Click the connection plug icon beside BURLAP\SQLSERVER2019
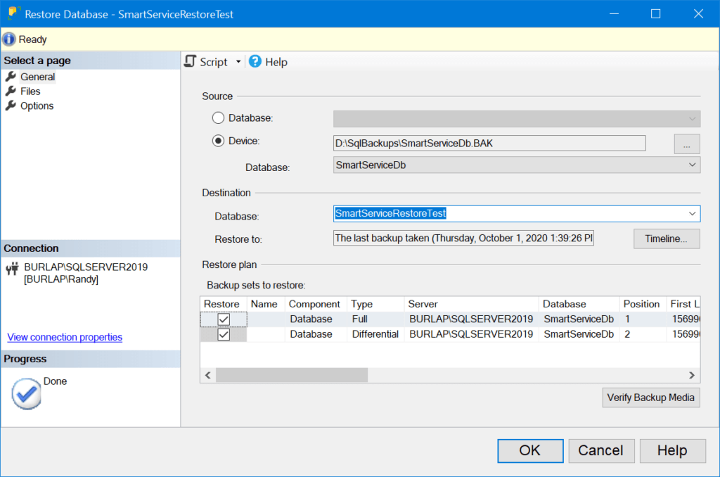Screen dimensions: 720x477 13,268
